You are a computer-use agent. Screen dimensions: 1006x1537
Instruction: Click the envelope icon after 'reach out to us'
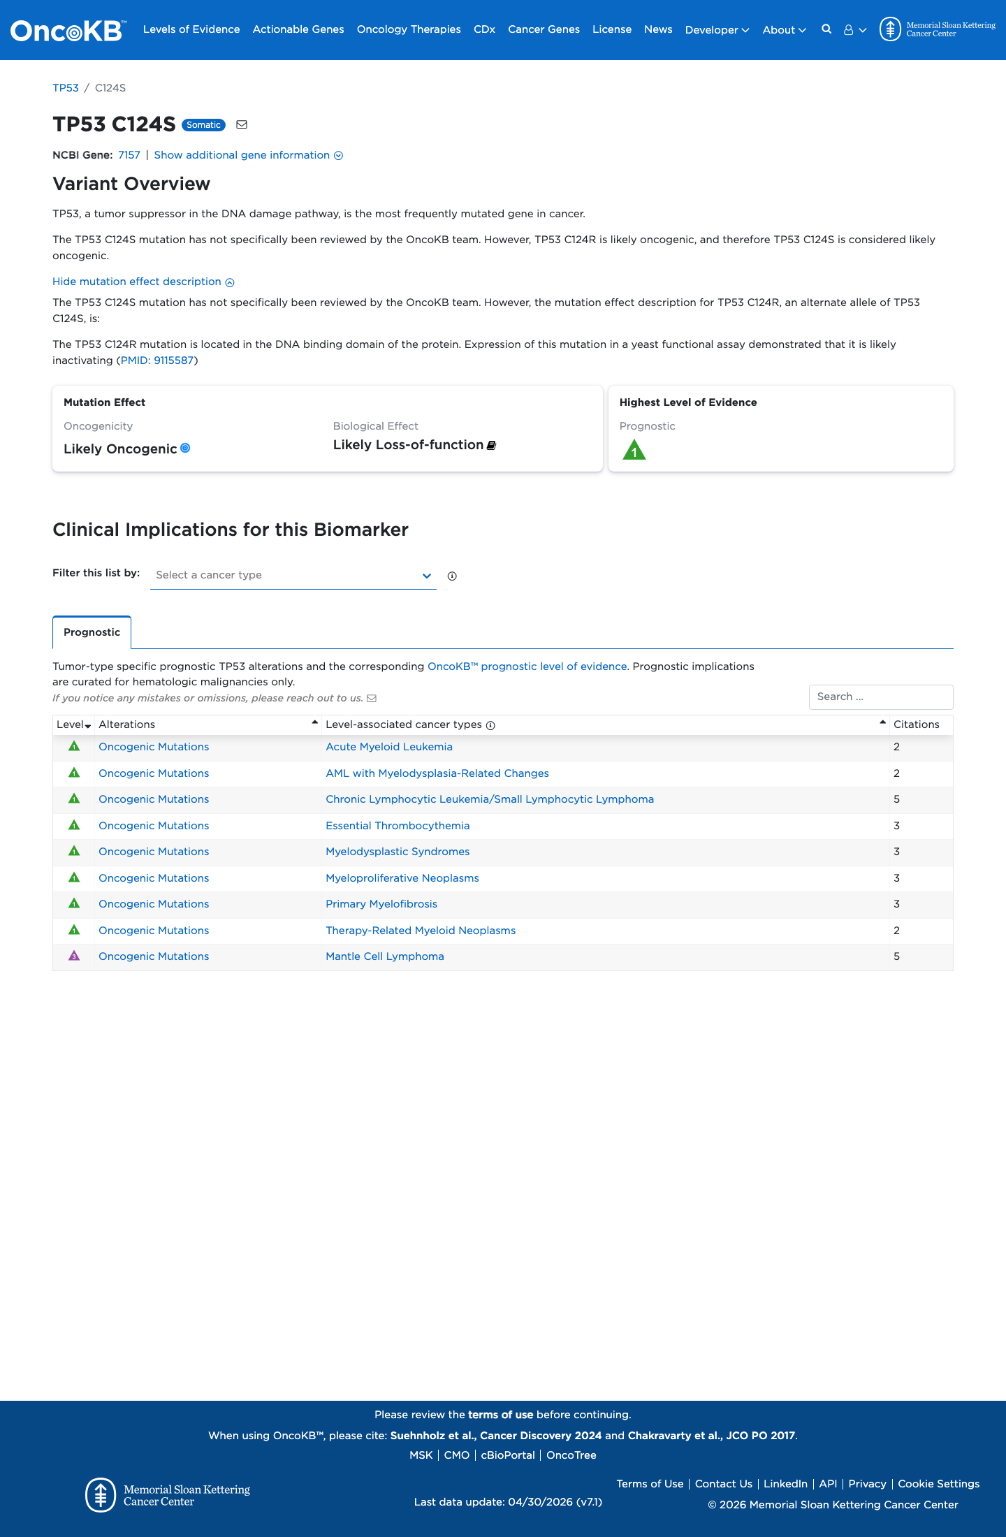coord(372,698)
